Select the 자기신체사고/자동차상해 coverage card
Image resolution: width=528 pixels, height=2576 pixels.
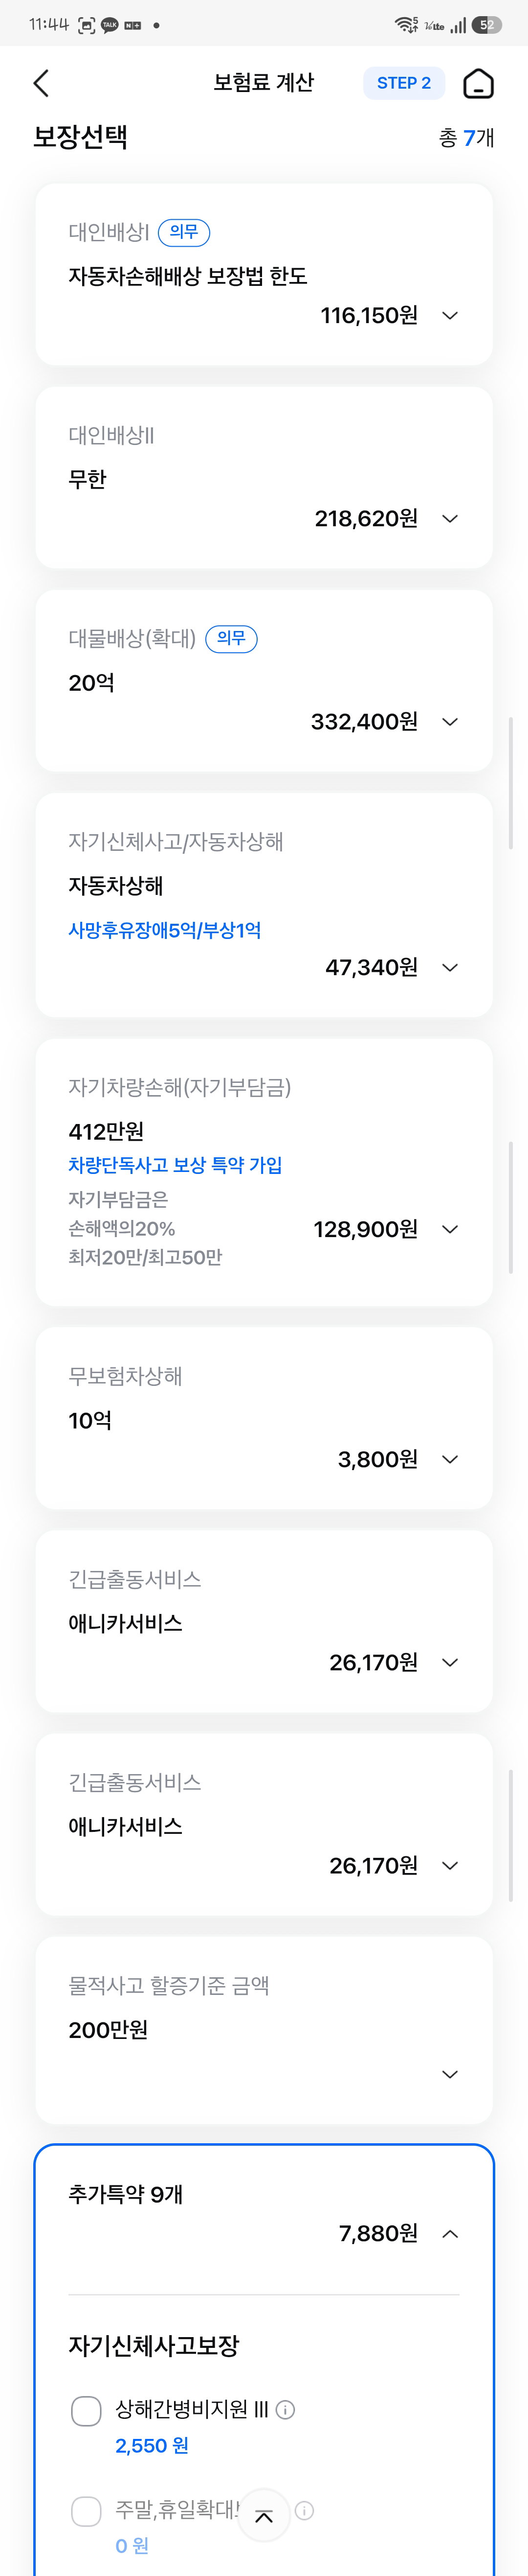264,905
